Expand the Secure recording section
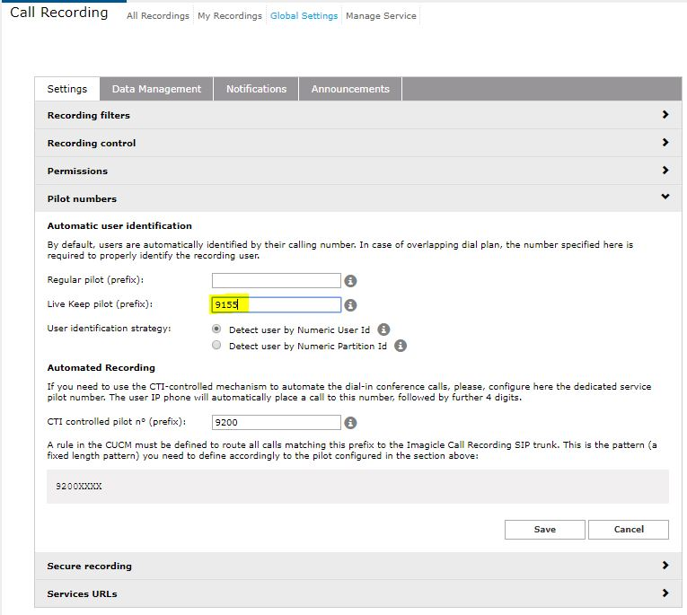The image size is (687, 615). pos(665,566)
